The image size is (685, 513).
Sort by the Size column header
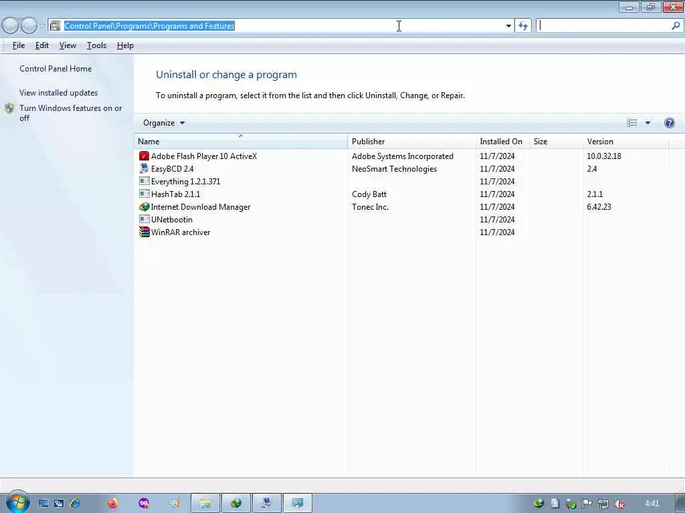pos(556,142)
